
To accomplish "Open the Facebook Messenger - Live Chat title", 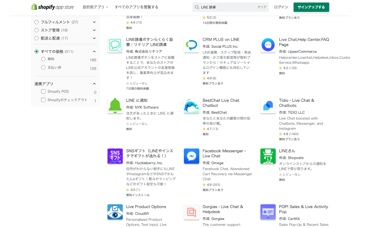I will click(x=224, y=153).
